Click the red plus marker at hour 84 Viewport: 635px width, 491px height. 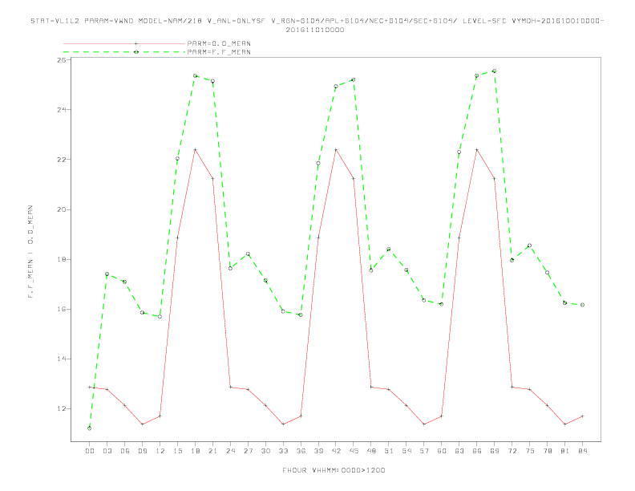pos(582,416)
